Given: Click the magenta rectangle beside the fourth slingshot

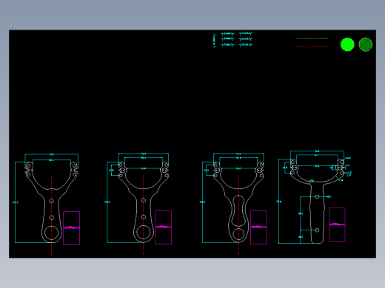Looking at the screenshot, I should click(337, 224).
